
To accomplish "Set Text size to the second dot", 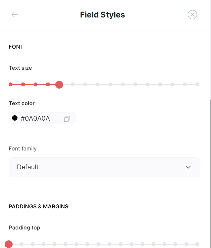I will pos(23,84).
